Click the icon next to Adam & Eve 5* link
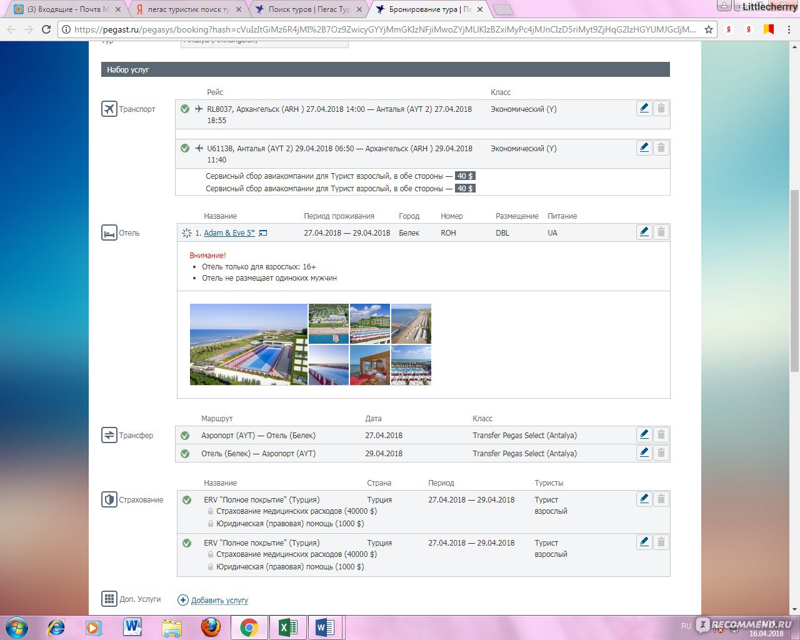The image size is (800, 640). (263, 233)
